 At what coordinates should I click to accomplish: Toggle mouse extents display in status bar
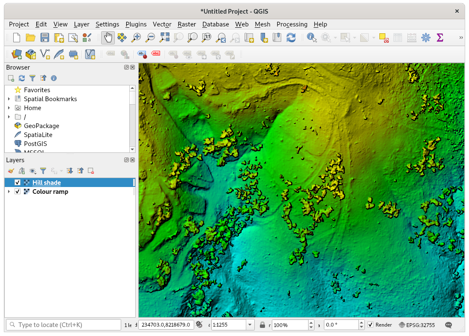click(199, 324)
